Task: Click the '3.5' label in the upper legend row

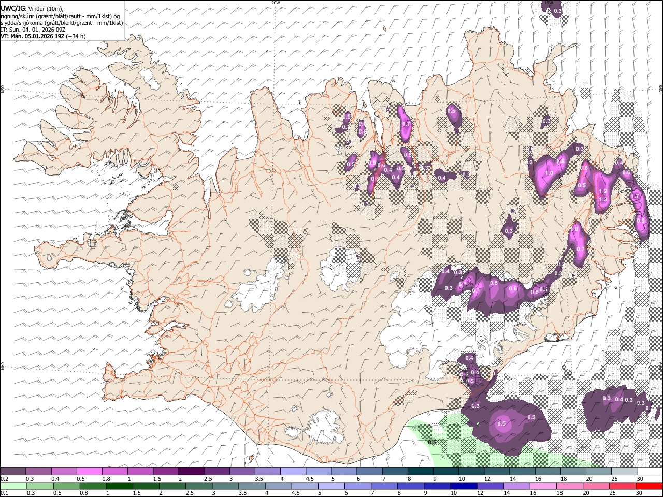Action: click(258, 478)
